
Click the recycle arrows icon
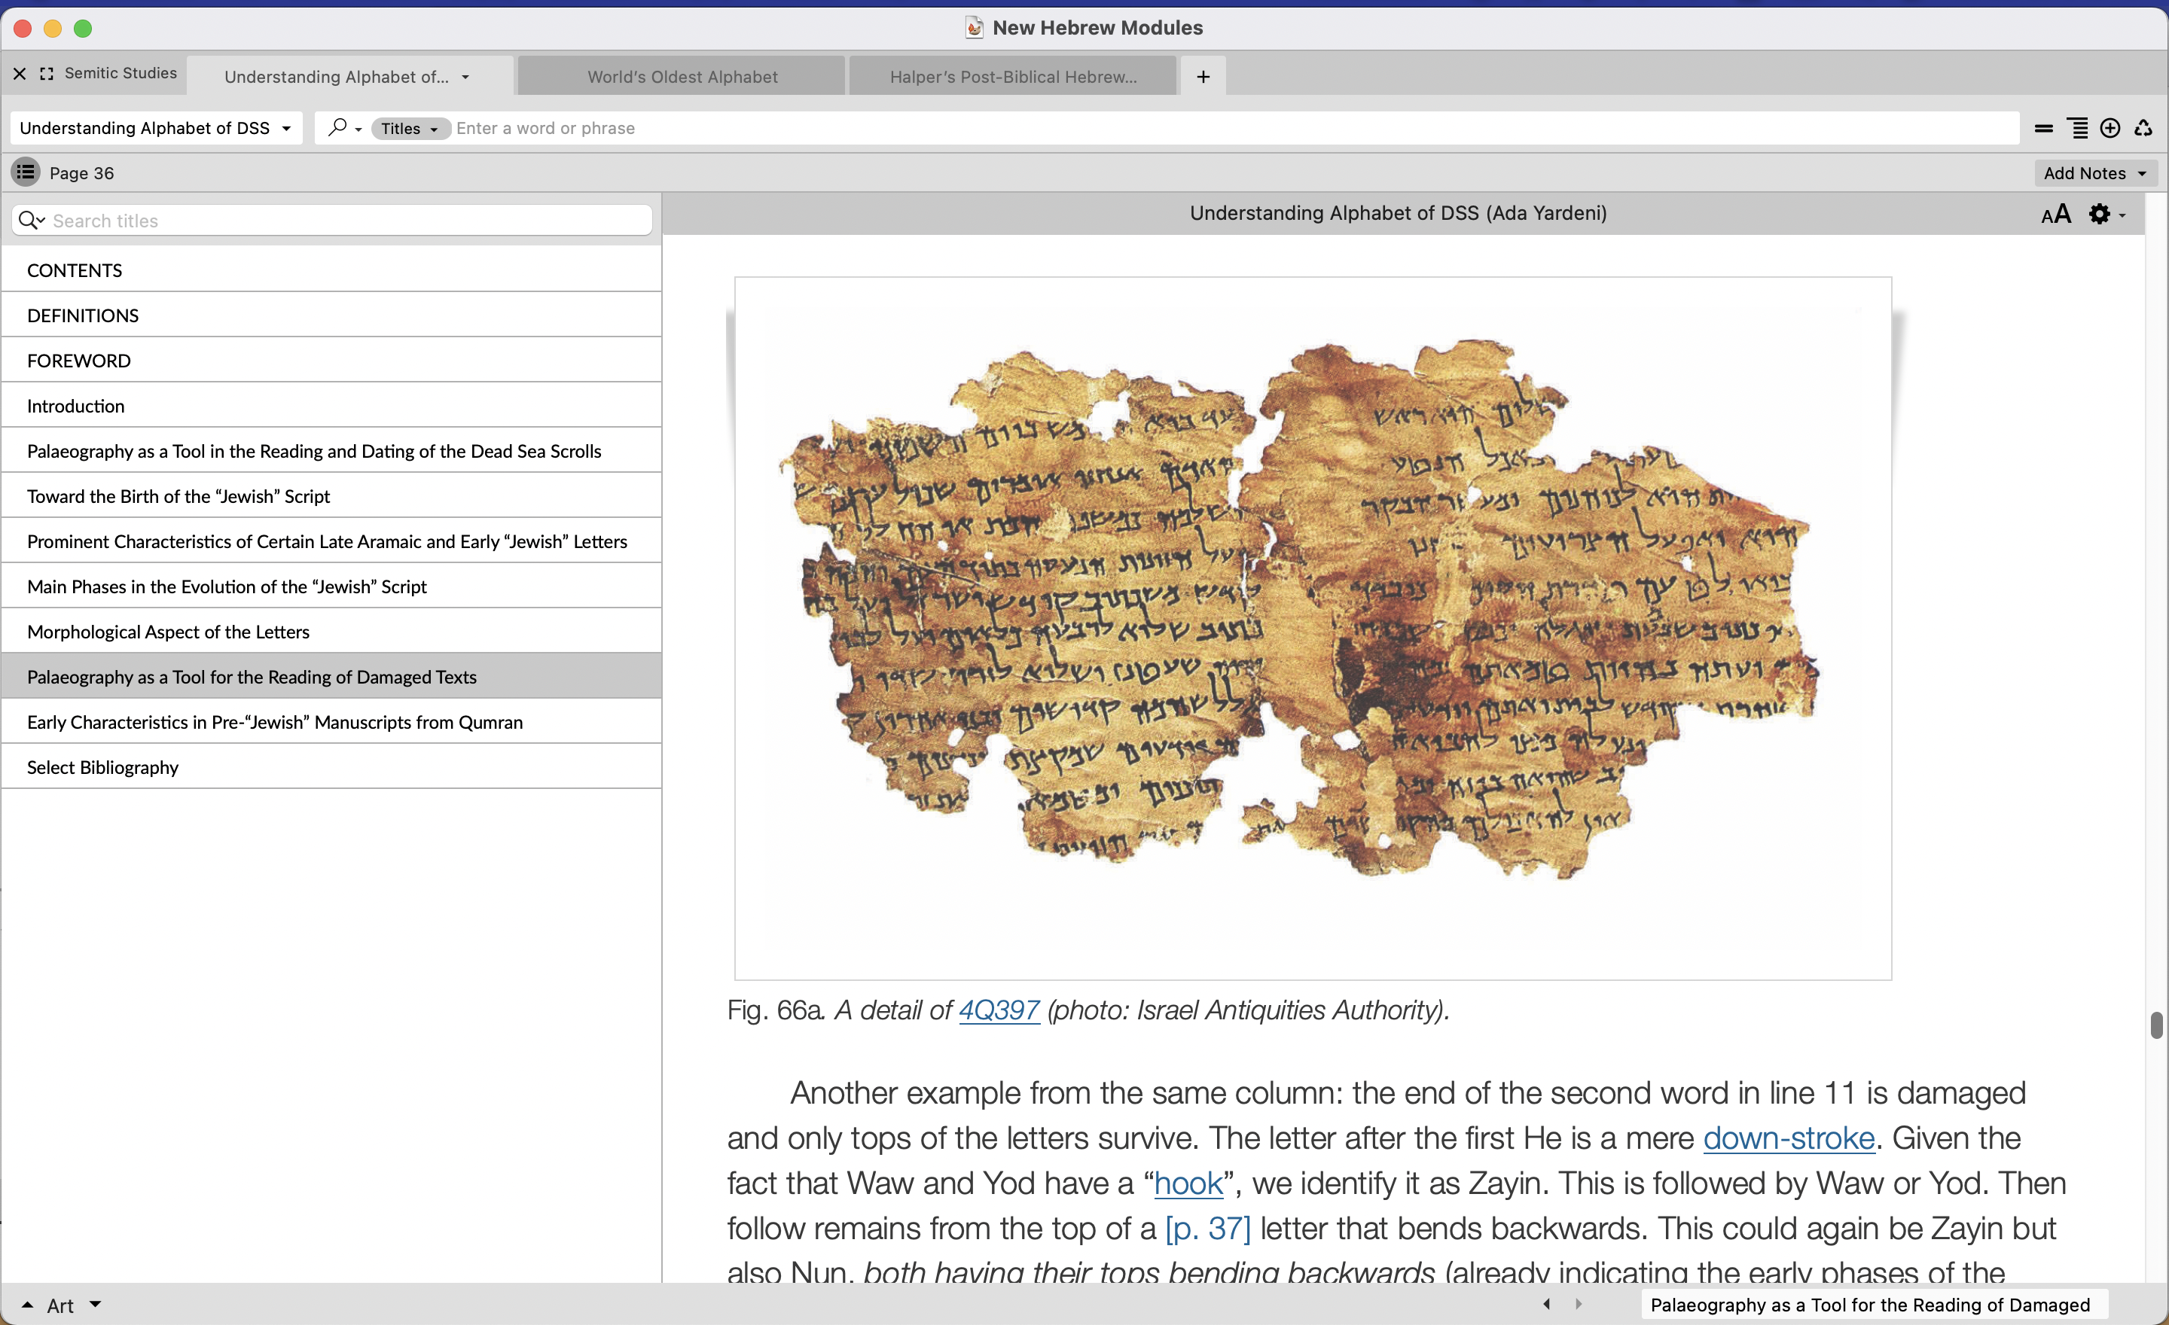[x=2143, y=129]
